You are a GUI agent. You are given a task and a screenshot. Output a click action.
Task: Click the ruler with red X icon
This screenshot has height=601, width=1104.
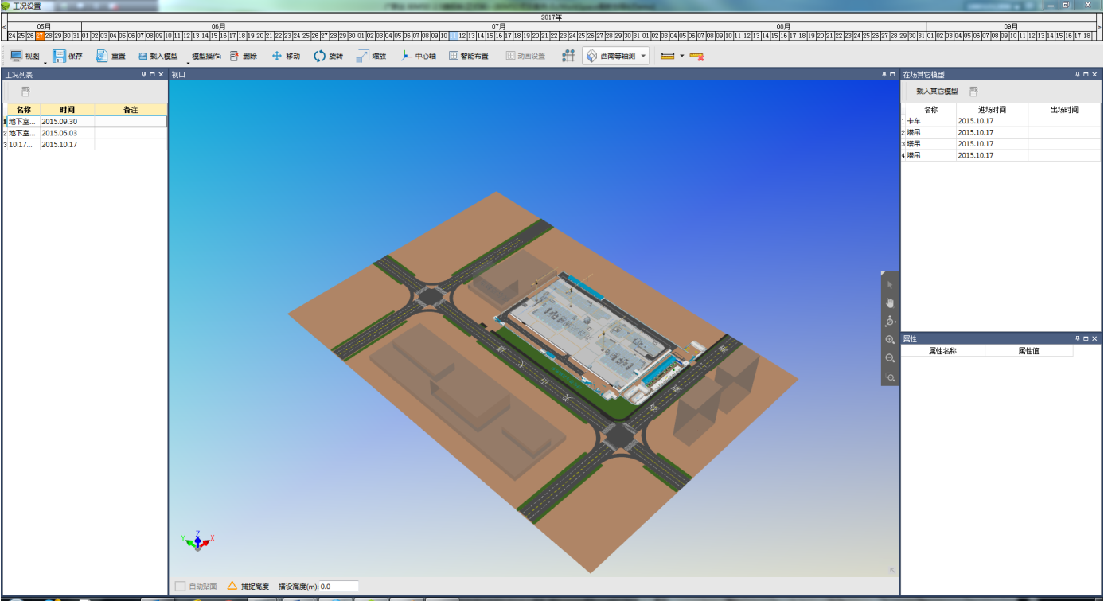(x=696, y=56)
